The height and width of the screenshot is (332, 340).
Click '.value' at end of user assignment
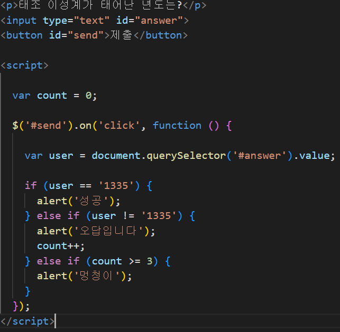pos(312,156)
